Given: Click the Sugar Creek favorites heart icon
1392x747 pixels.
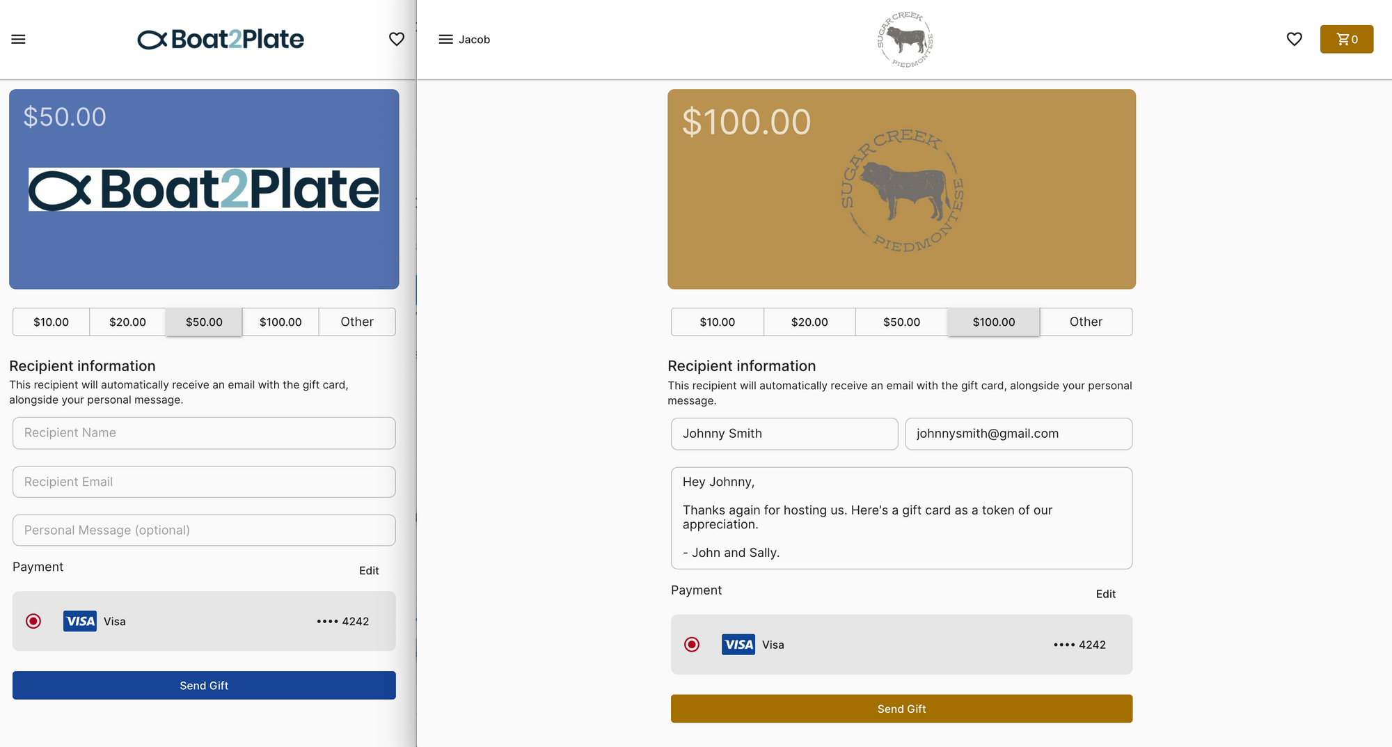Looking at the screenshot, I should point(1295,40).
